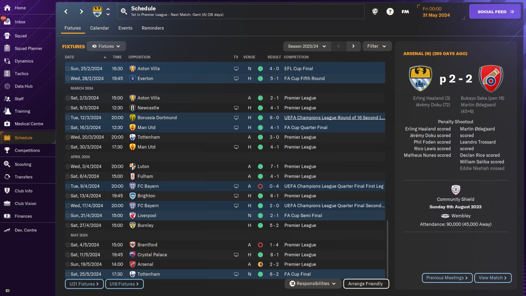This screenshot has width=526, height=296.
Task: Navigate back with the left arrow
Action: (x=66, y=12)
